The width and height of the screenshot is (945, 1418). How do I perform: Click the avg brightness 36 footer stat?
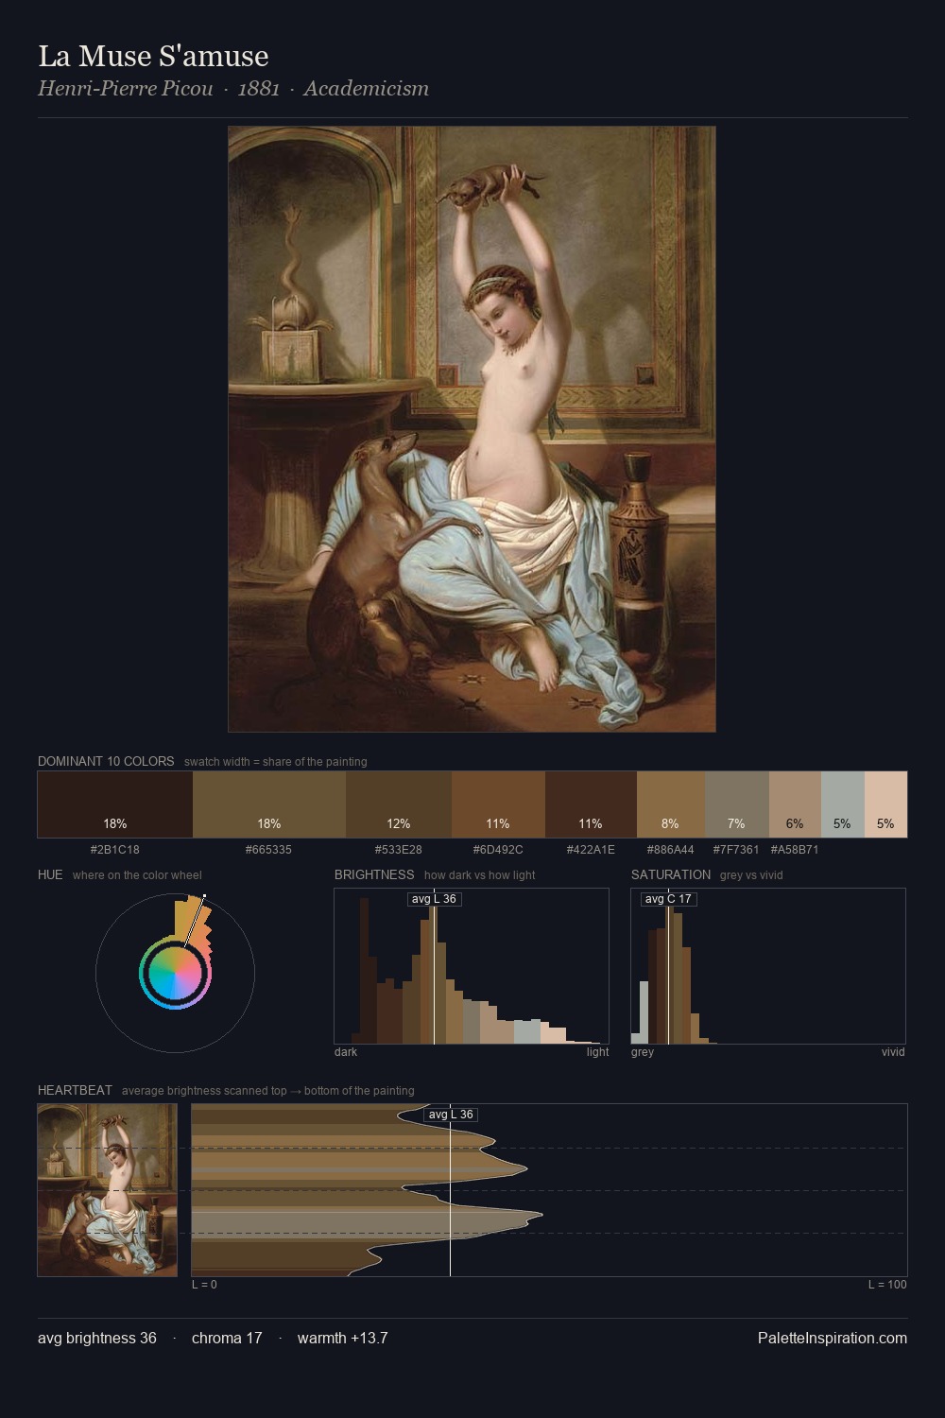pos(97,1338)
